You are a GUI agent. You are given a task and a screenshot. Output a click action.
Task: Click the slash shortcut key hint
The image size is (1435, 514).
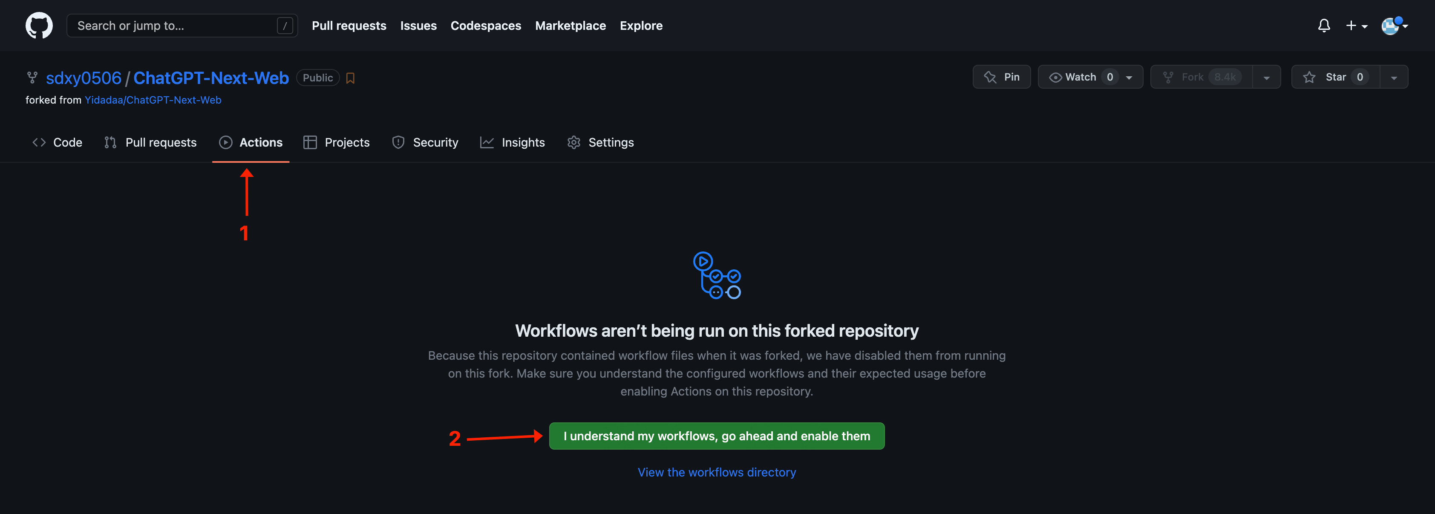click(x=285, y=26)
